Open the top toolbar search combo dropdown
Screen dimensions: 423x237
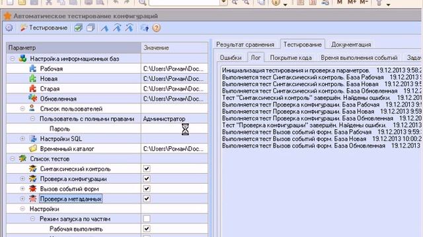[x=223, y=3]
